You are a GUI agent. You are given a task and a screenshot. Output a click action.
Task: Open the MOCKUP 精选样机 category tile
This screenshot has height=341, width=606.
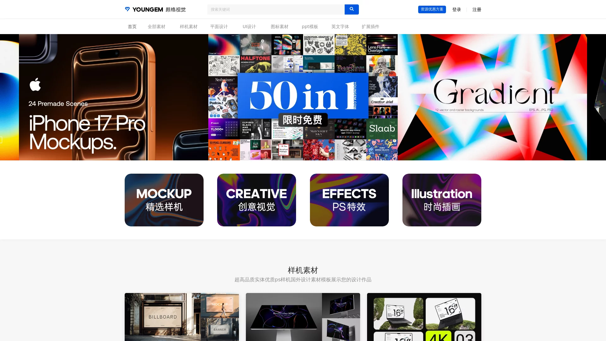pyautogui.click(x=164, y=200)
